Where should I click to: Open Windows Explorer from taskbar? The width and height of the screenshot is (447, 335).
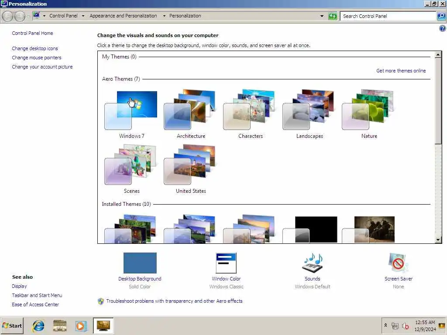tap(59, 325)
